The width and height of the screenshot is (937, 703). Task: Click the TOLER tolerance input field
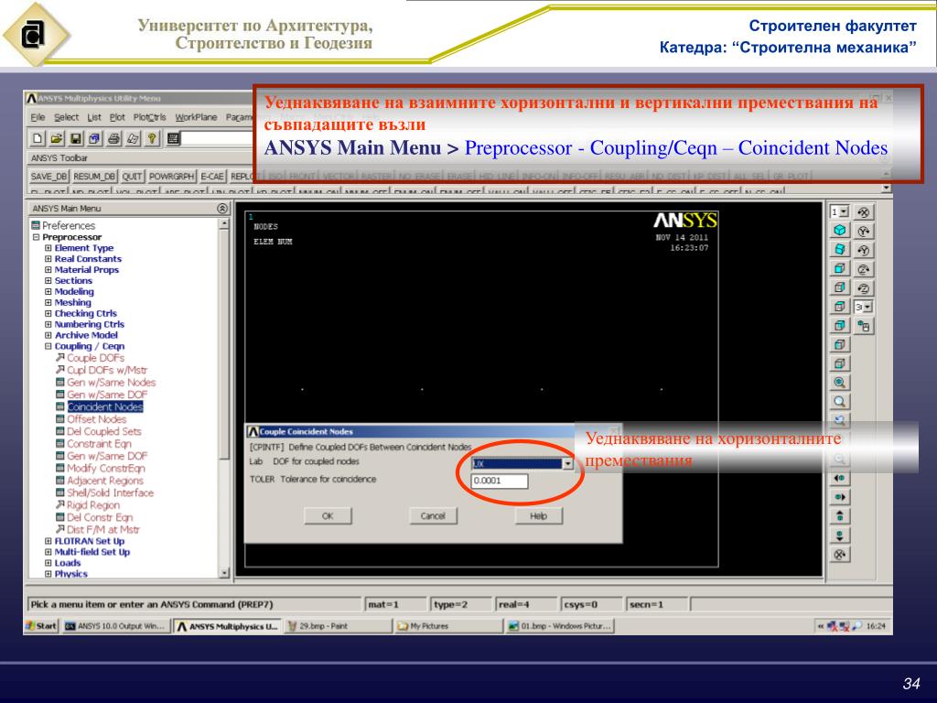[500, 481]
